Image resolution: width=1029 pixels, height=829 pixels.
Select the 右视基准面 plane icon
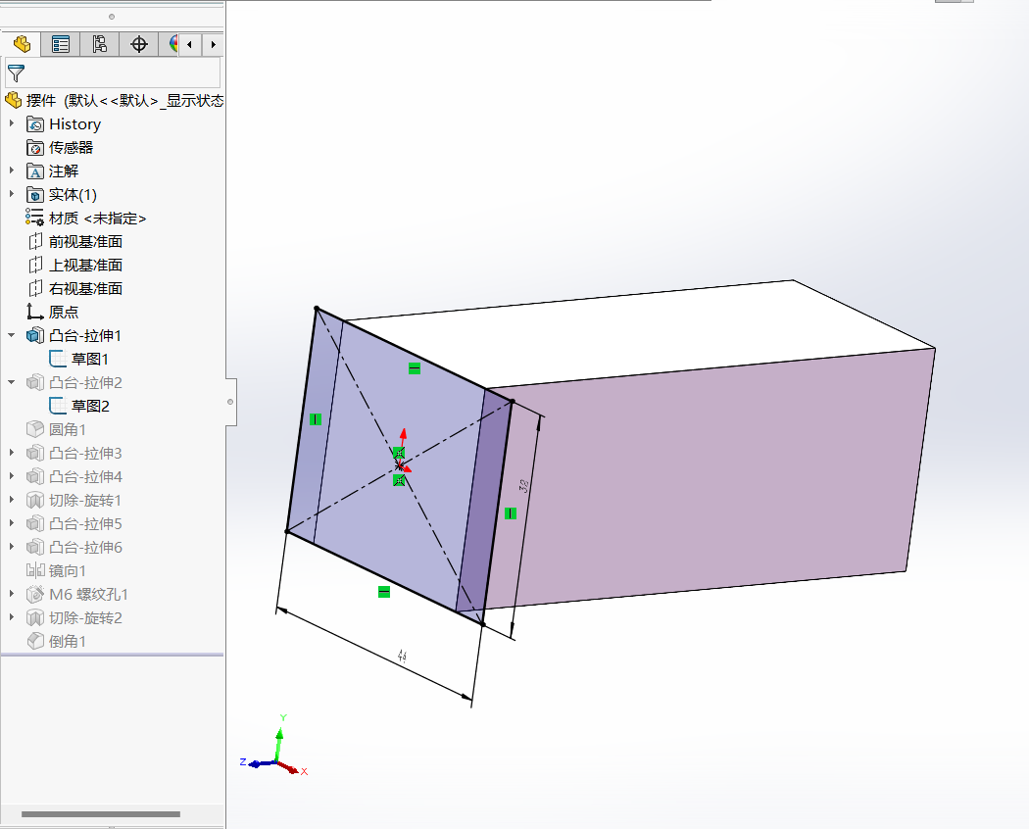[35, 289]
